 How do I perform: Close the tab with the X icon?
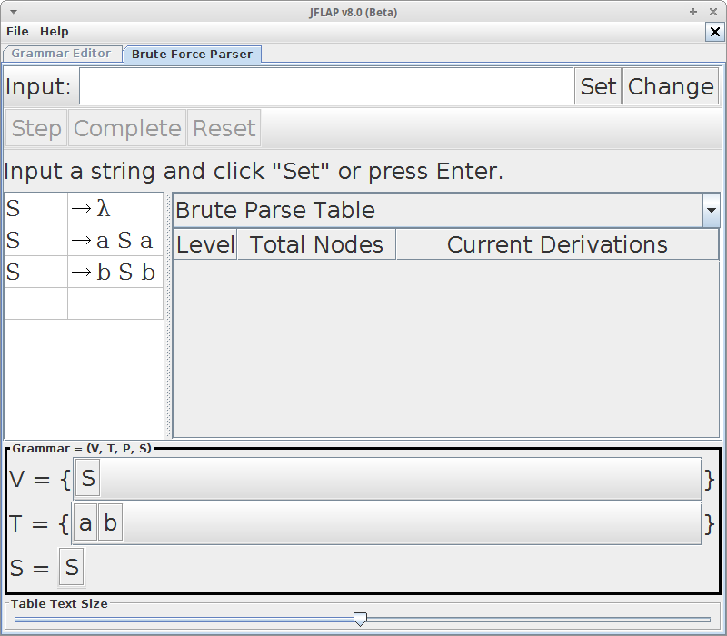tap(715, 32)
